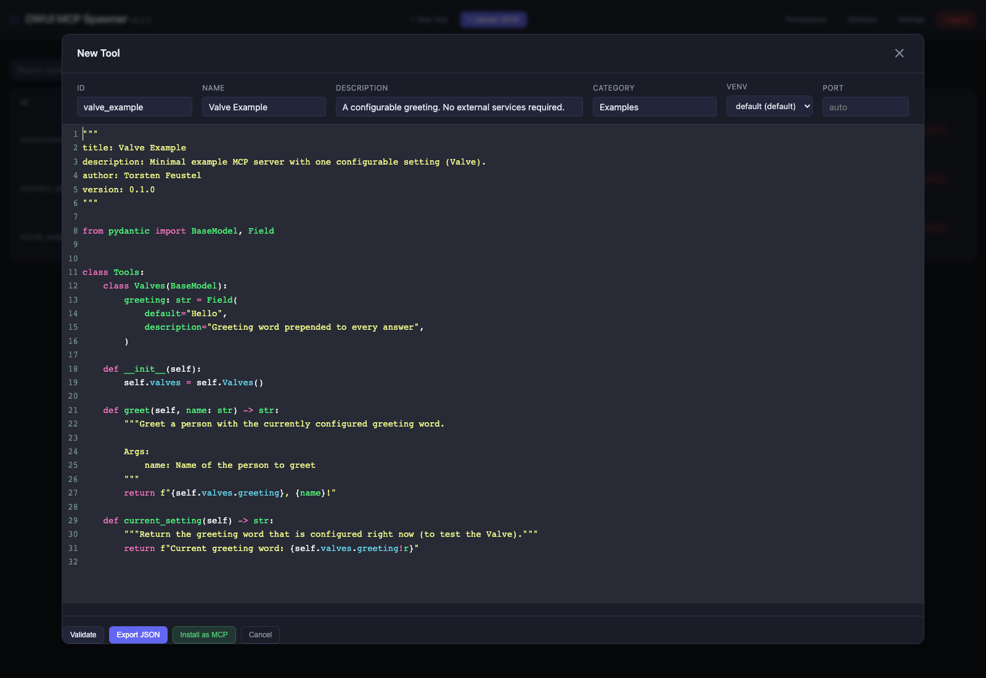Click the Validate button
The width and height of the screenshot is (986, 678).
tap(83, 635)
